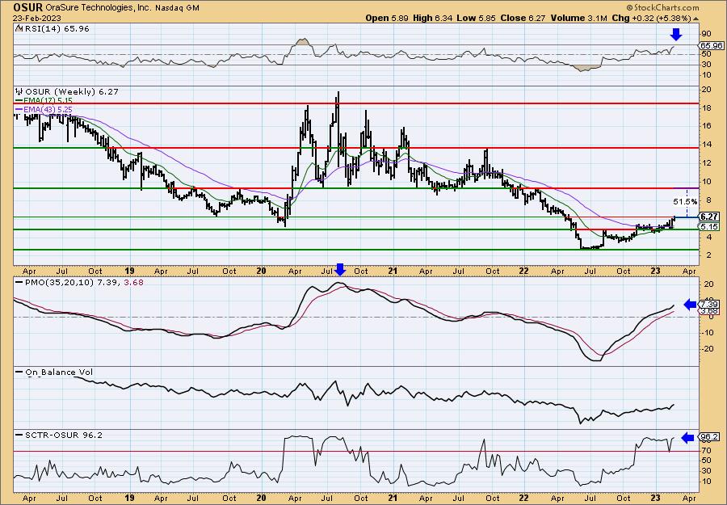Click the 14 label on the price axis
This screenshot has width=727, height=505.
(705, 144)
